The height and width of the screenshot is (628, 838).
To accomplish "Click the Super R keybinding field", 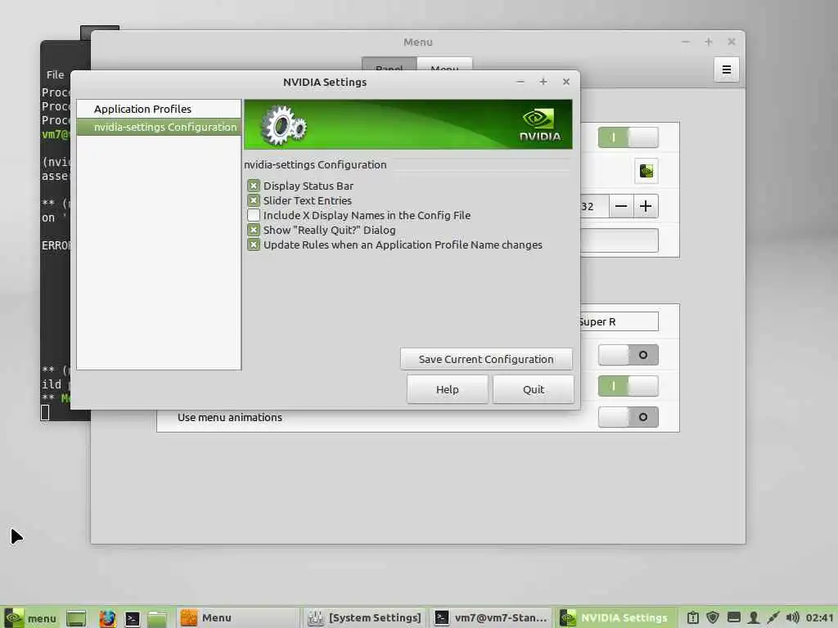I will point(619,321).
